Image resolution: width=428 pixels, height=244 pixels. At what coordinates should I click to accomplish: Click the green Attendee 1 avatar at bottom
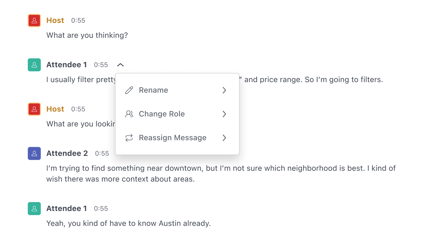pyautogui.click(x=34, y=209)
